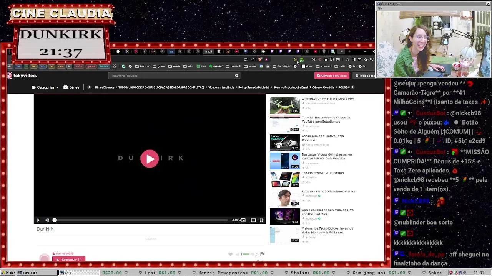Open the File menu in the Camera.exe window
This screenshot has width=492, height=276.
click(380, 8)
